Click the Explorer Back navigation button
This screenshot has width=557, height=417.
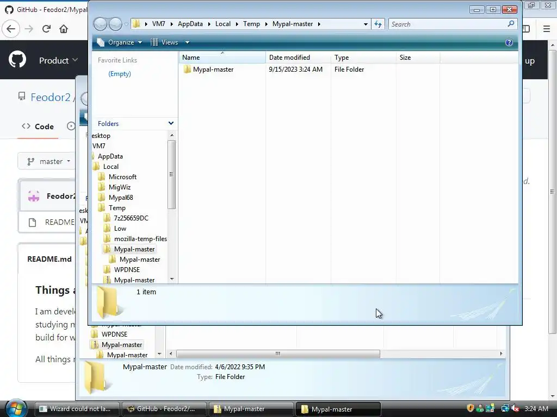click(100, 24)
